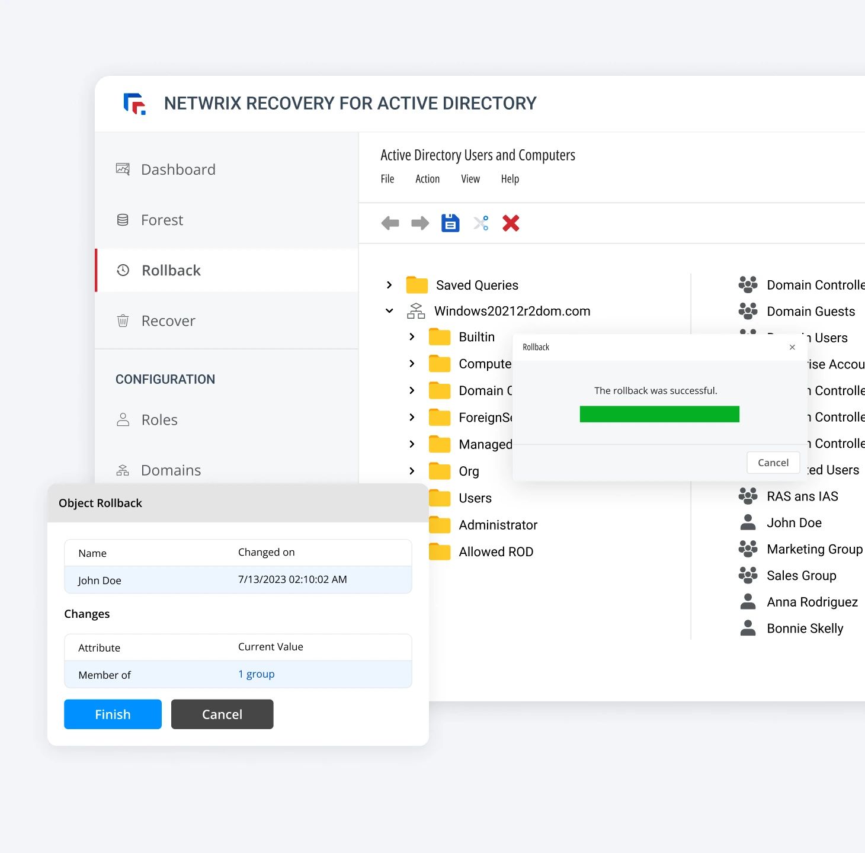
Task: Click the Recover trash bin icon
Action: pos(123,320)
